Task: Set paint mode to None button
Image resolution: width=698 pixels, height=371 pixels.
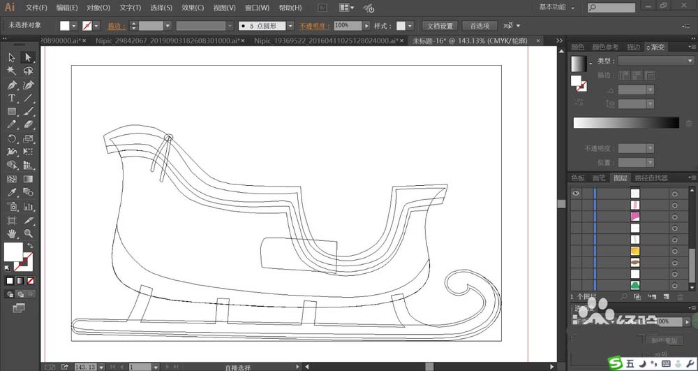Action: [x=30, y=281]
